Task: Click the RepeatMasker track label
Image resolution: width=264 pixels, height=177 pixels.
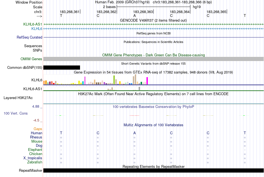Action: [31, 170]
